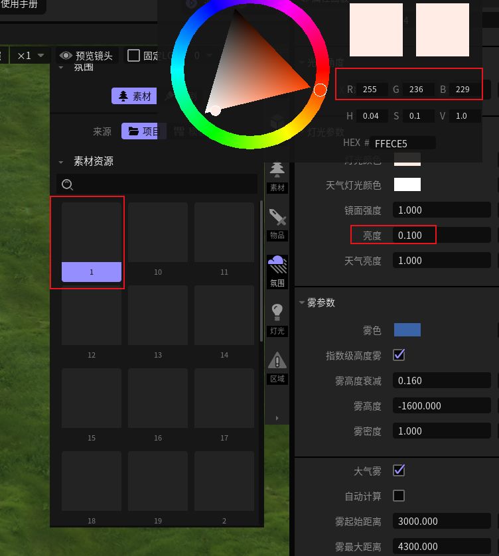Open the 雾色 blue color swatch
499x556 pixels.
click(x=407, y=330)
